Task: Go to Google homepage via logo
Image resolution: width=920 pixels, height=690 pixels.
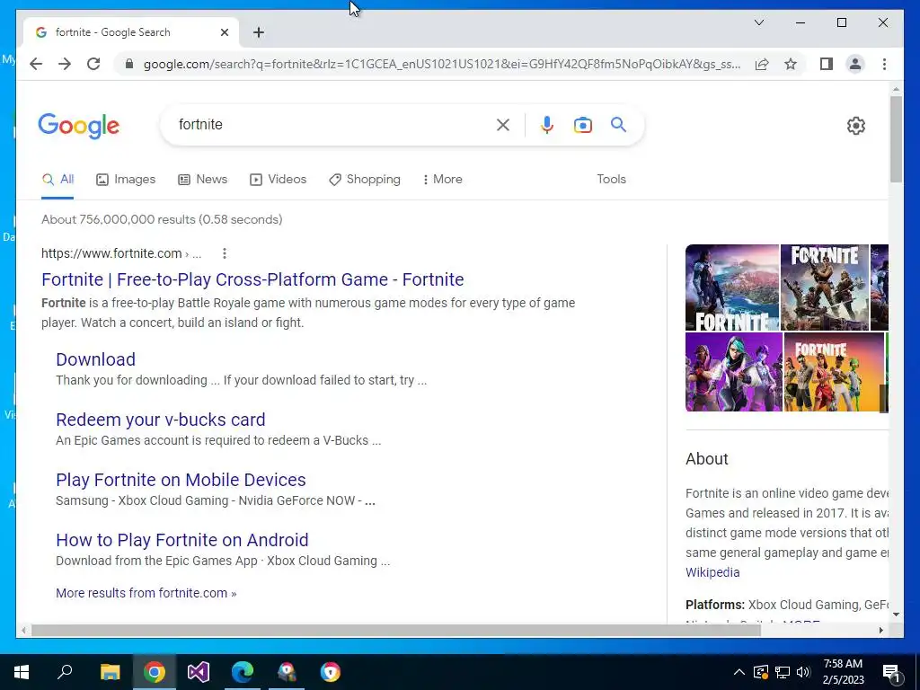Action: (x=79, y=126)
